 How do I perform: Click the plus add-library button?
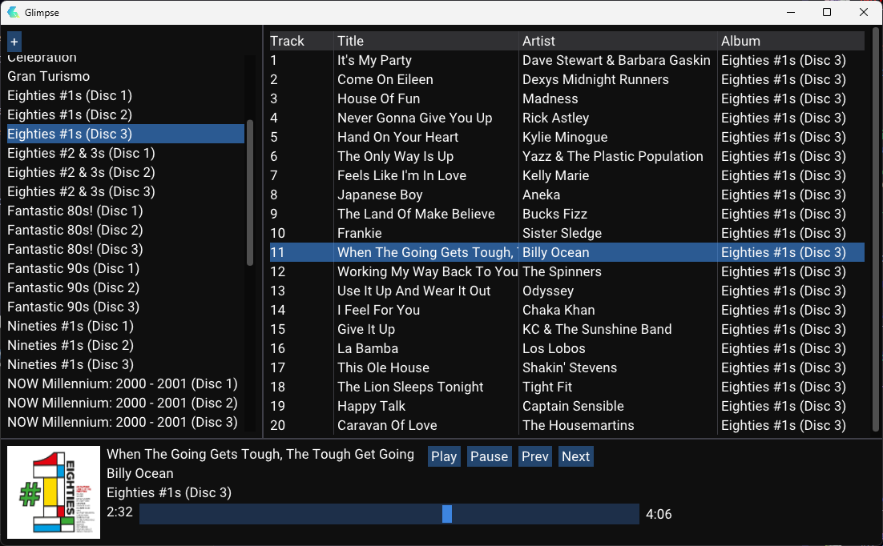(14, 41)
